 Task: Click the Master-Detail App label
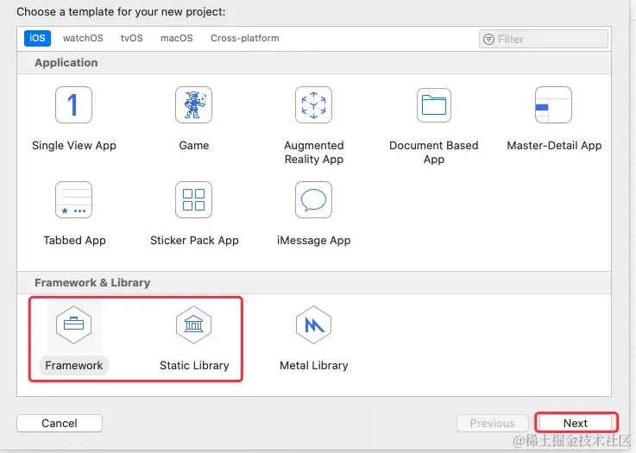[x=554, y=146]
